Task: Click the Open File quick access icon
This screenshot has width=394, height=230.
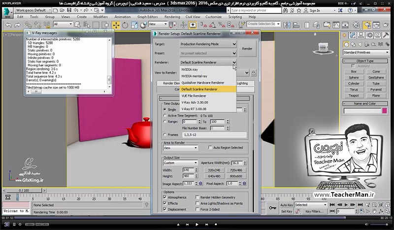Action: click(x=62, y=10)
